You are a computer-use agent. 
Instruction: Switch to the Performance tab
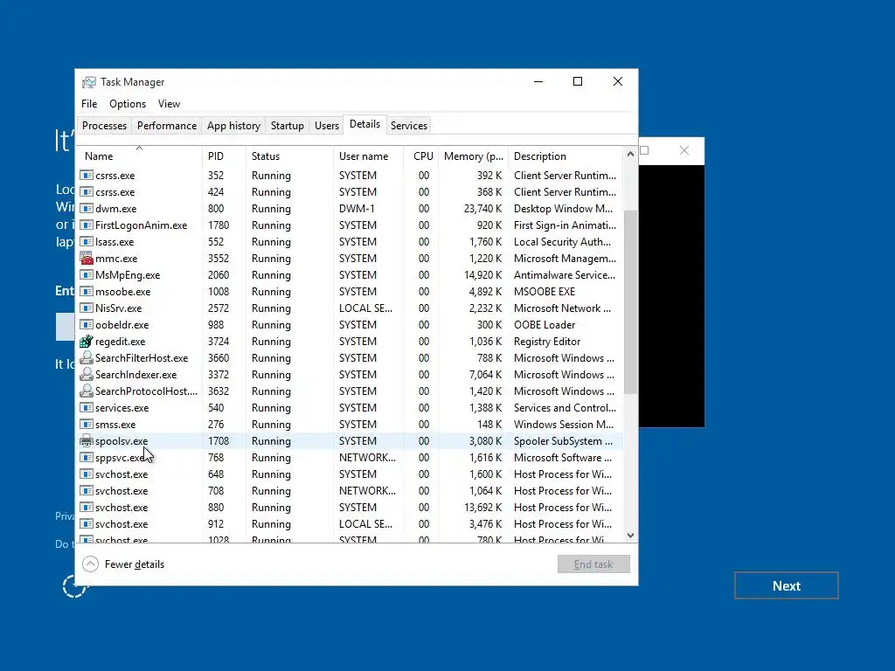point(167,126)
